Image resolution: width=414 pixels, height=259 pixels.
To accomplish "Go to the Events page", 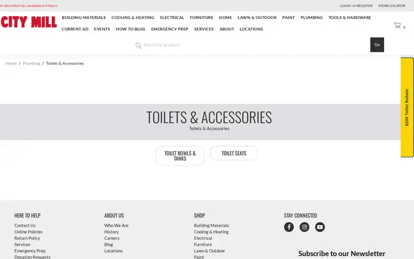I will [102, 29].
